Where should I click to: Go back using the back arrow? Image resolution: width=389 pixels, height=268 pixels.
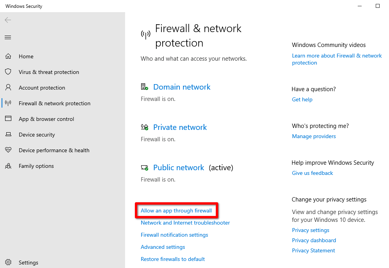pyautogui.click(x=8, y=20)
